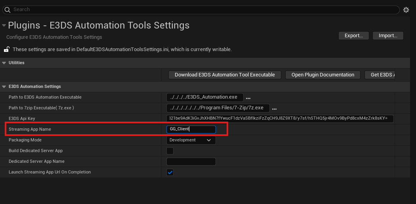Click the unlock padlock icon
The height and width of the screenshot is (204, 416).
pyautogui.click(x=6, y=50)
